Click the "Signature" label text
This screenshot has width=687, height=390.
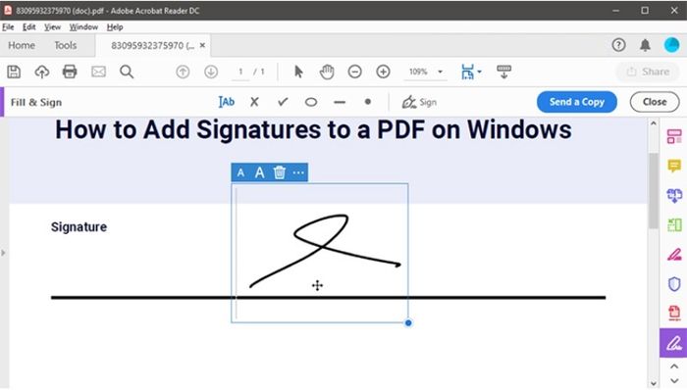(x=79, y=227)
